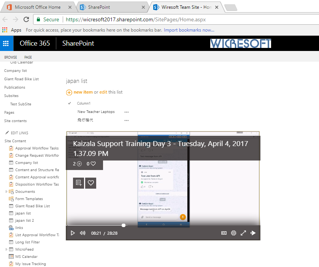Image resolution: width=319 pixels, height=267 pixels.
Task: Open Test SubSite navigation link
Action: [21, 104]
